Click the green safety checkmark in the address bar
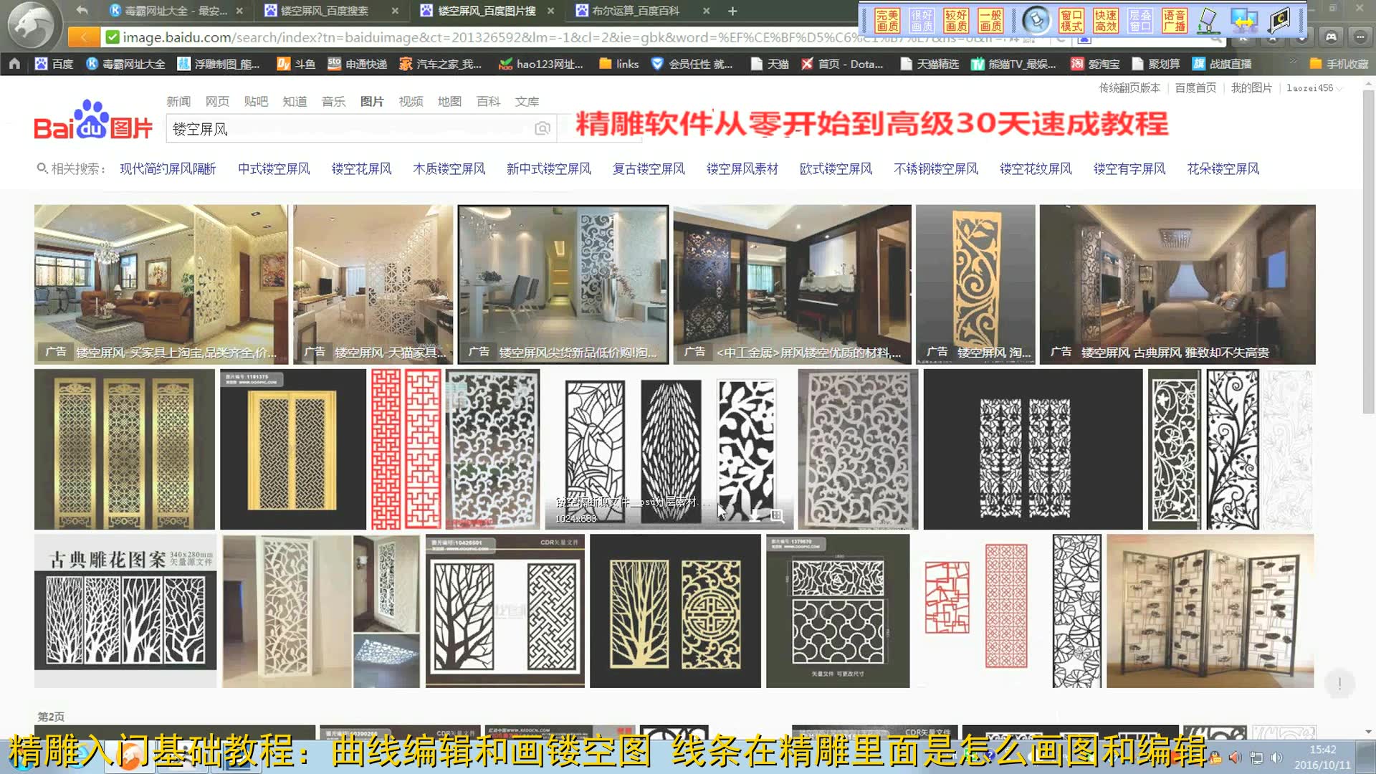1376x774 pixels. [x=111, y=37]
